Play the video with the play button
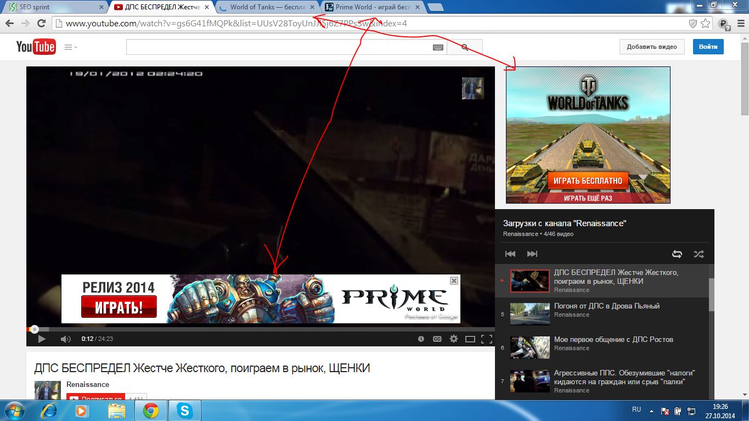Image resolution: width=749 pixels, height=421 pixels. (42, 339)
